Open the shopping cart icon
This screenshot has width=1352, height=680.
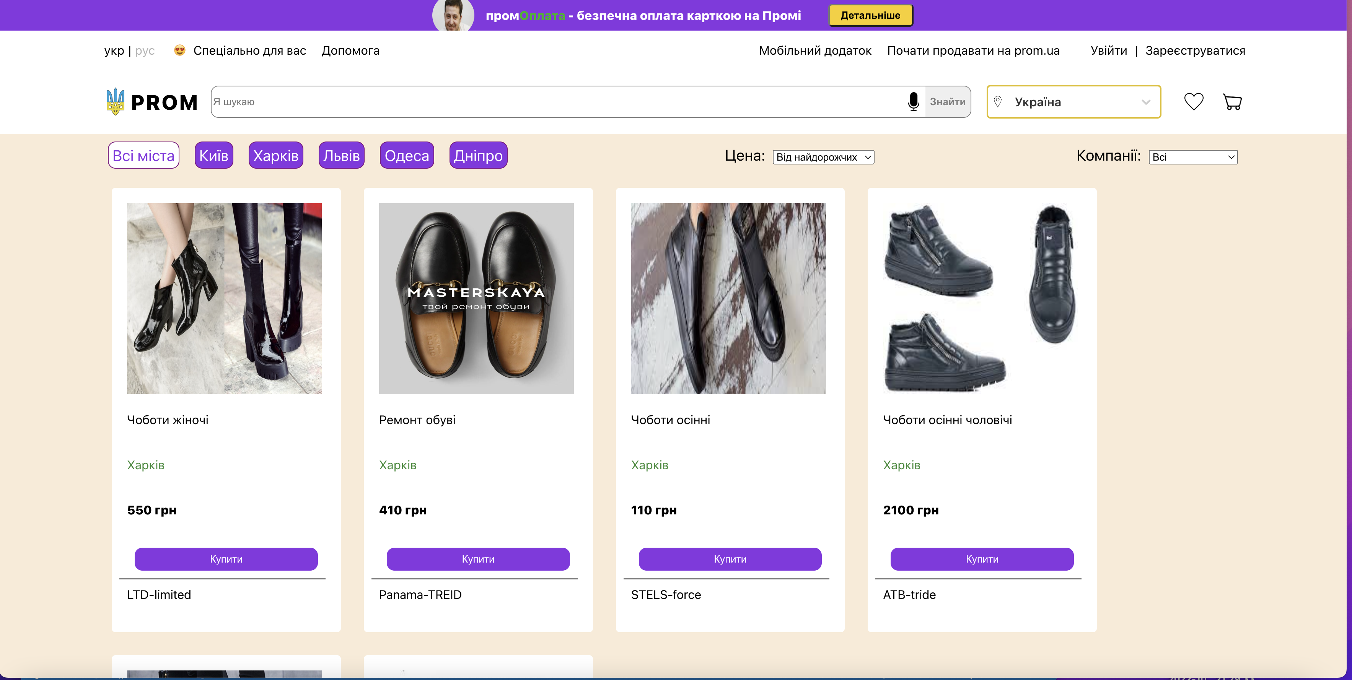click(1232, 102)
